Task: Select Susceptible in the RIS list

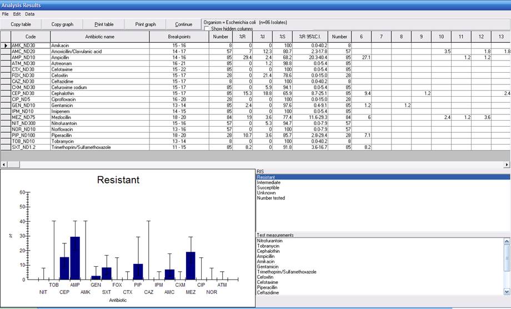Action: coord(268,188)
